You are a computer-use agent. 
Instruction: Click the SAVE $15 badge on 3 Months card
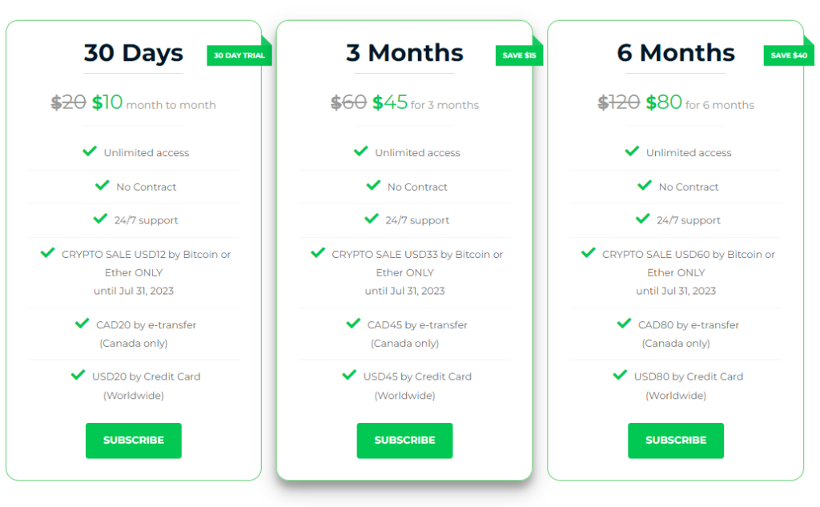tap(519, 55)
